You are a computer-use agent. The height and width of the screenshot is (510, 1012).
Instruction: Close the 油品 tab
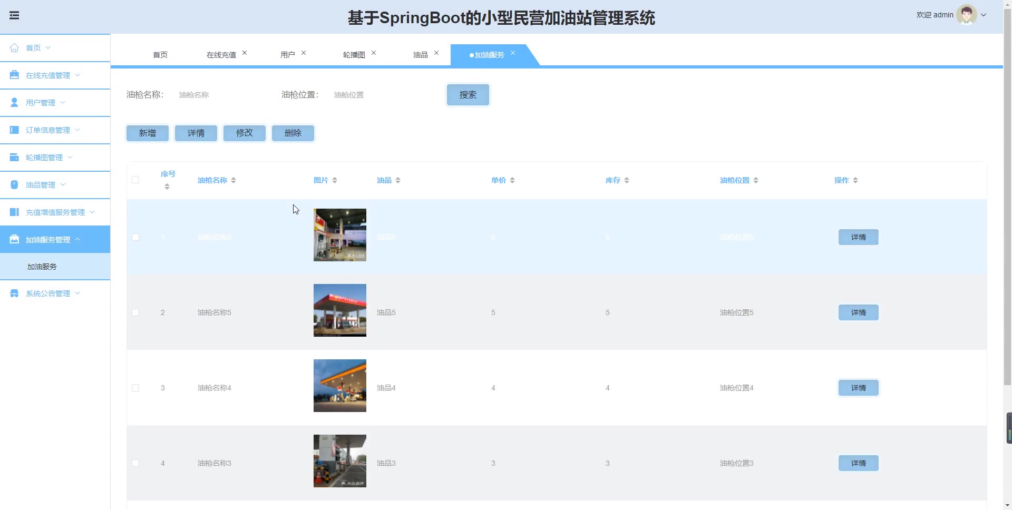[x=436, y=53]
